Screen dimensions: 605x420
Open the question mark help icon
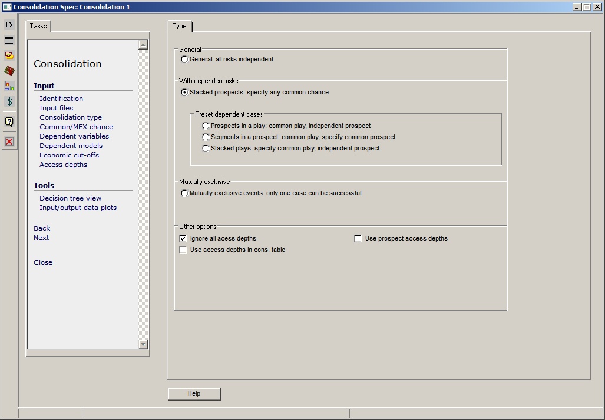click(x=9, y=122)
